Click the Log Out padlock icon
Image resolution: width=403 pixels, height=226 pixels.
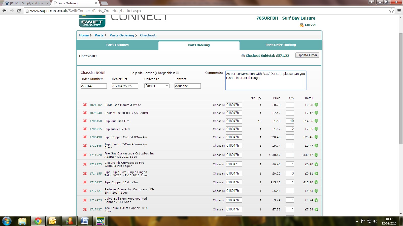click(x=301, y=25)
